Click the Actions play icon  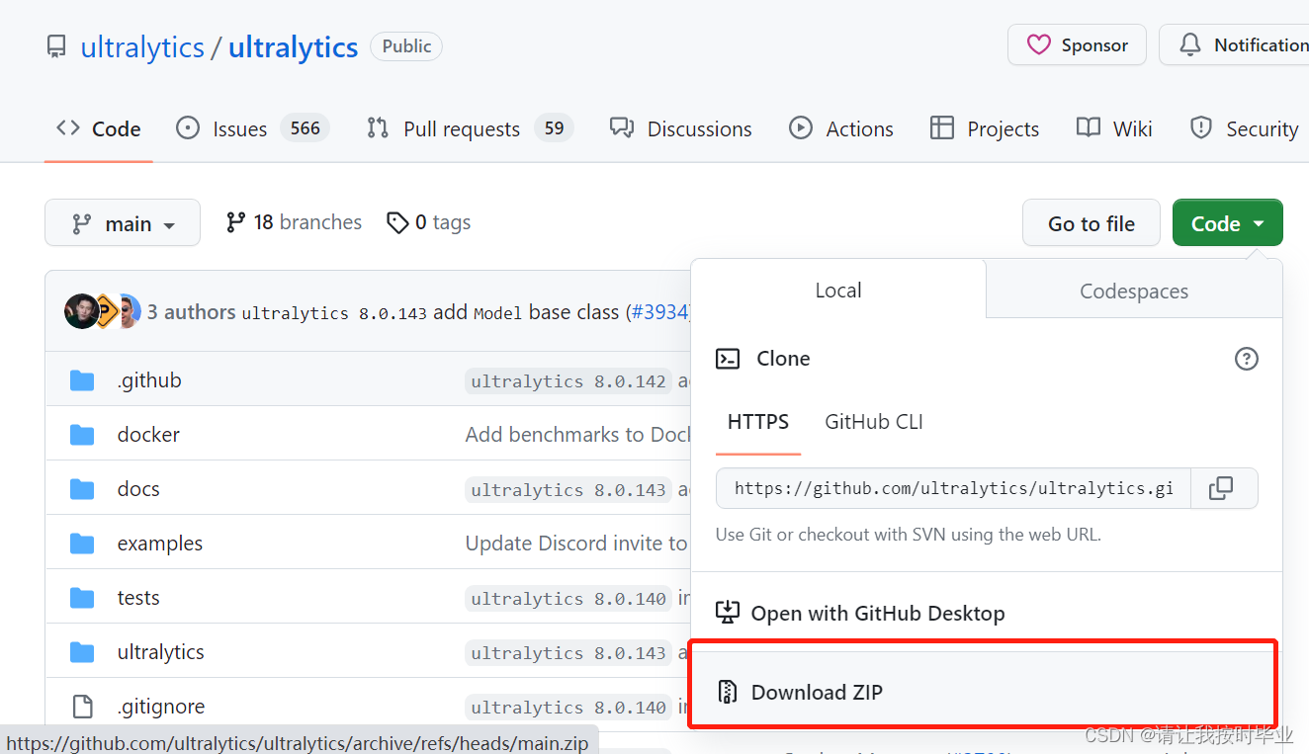click(x=801, y=127)
